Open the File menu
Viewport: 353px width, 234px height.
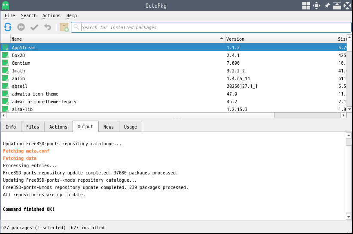coord(10,15)
